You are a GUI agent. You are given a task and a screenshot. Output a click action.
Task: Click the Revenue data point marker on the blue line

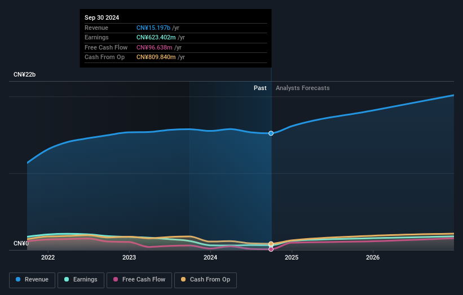(271, 133)
